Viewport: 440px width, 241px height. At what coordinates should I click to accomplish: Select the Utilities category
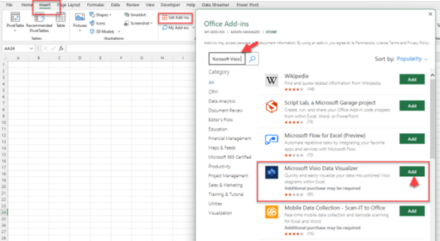tap(215, 203)
